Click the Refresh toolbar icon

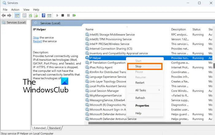tap(30, 15)
